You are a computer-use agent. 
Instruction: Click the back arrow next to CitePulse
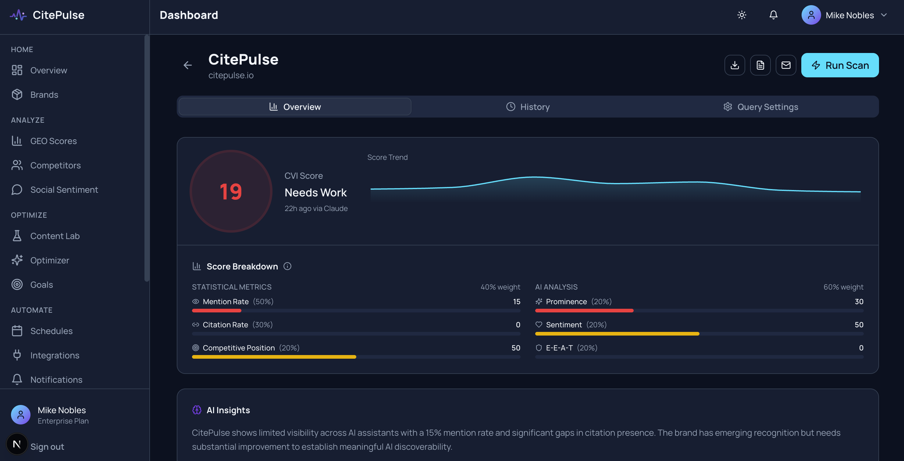[x=188, y=65]
